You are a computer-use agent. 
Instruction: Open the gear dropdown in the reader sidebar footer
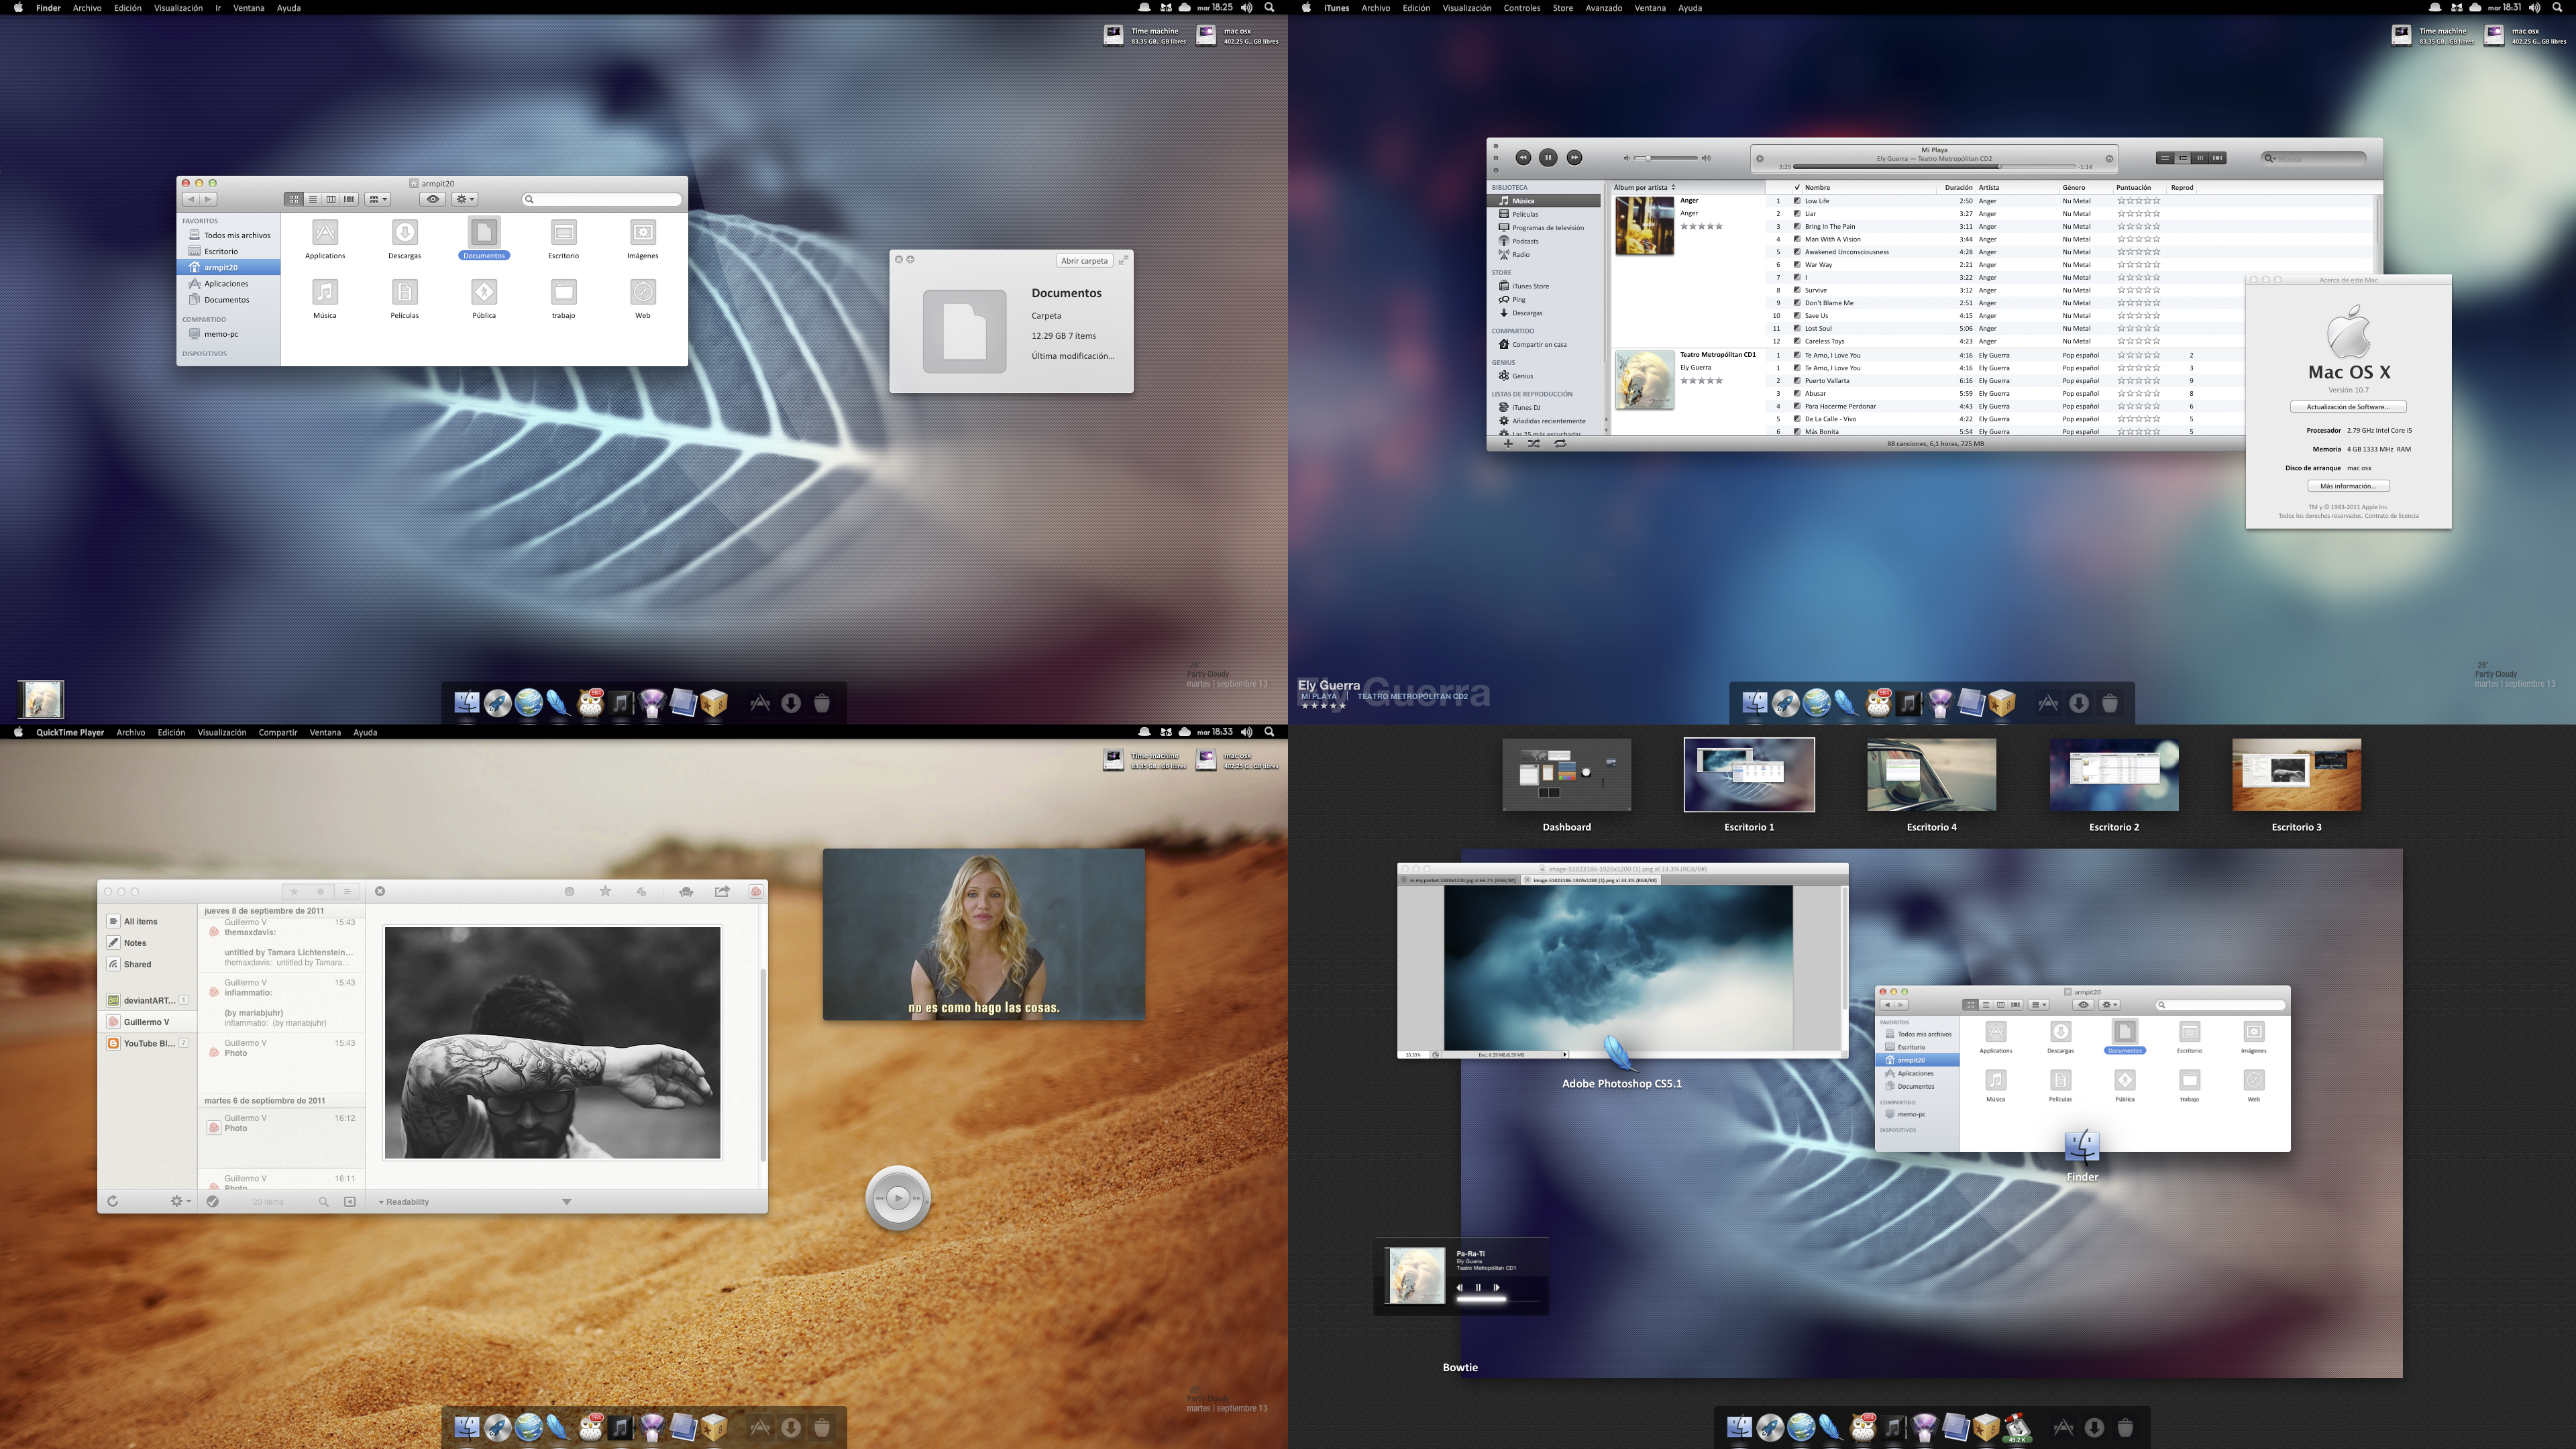180,1201
